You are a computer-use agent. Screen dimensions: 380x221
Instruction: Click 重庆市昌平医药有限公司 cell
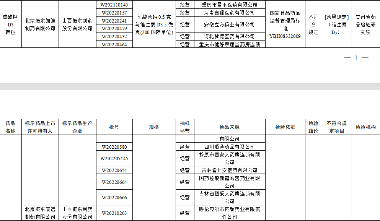click(230, 5)
